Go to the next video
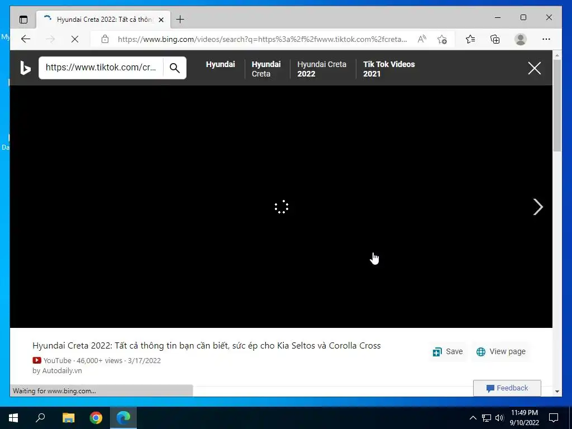This screenshot has height=429, width=572. pyautogui.click(x=538, y=207)
